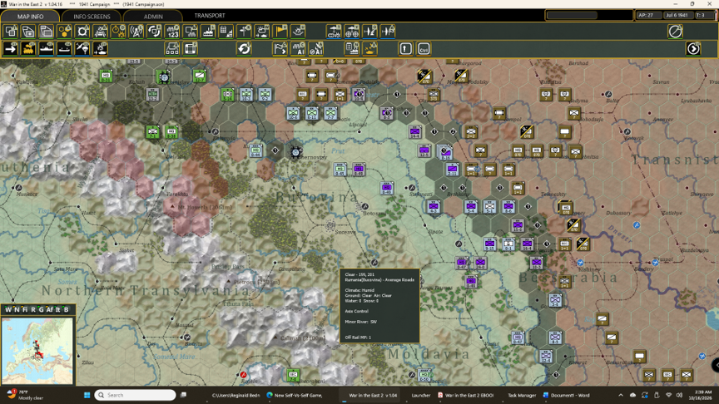This screenshot has width=719, height=404.
Task: Click the AI assist icon
Action: point(298,48)
